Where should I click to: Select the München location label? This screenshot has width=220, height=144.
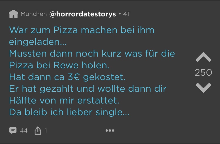coord(33,14)
